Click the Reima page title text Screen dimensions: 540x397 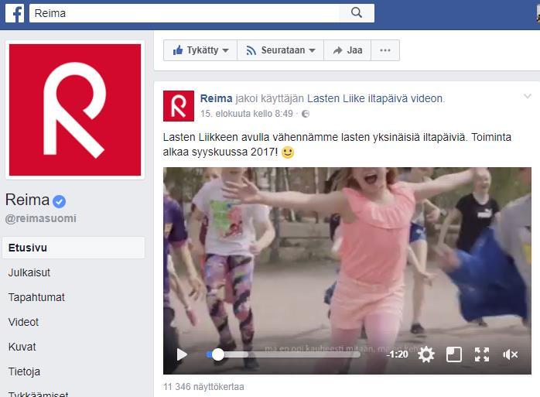(x=27, y=200)
